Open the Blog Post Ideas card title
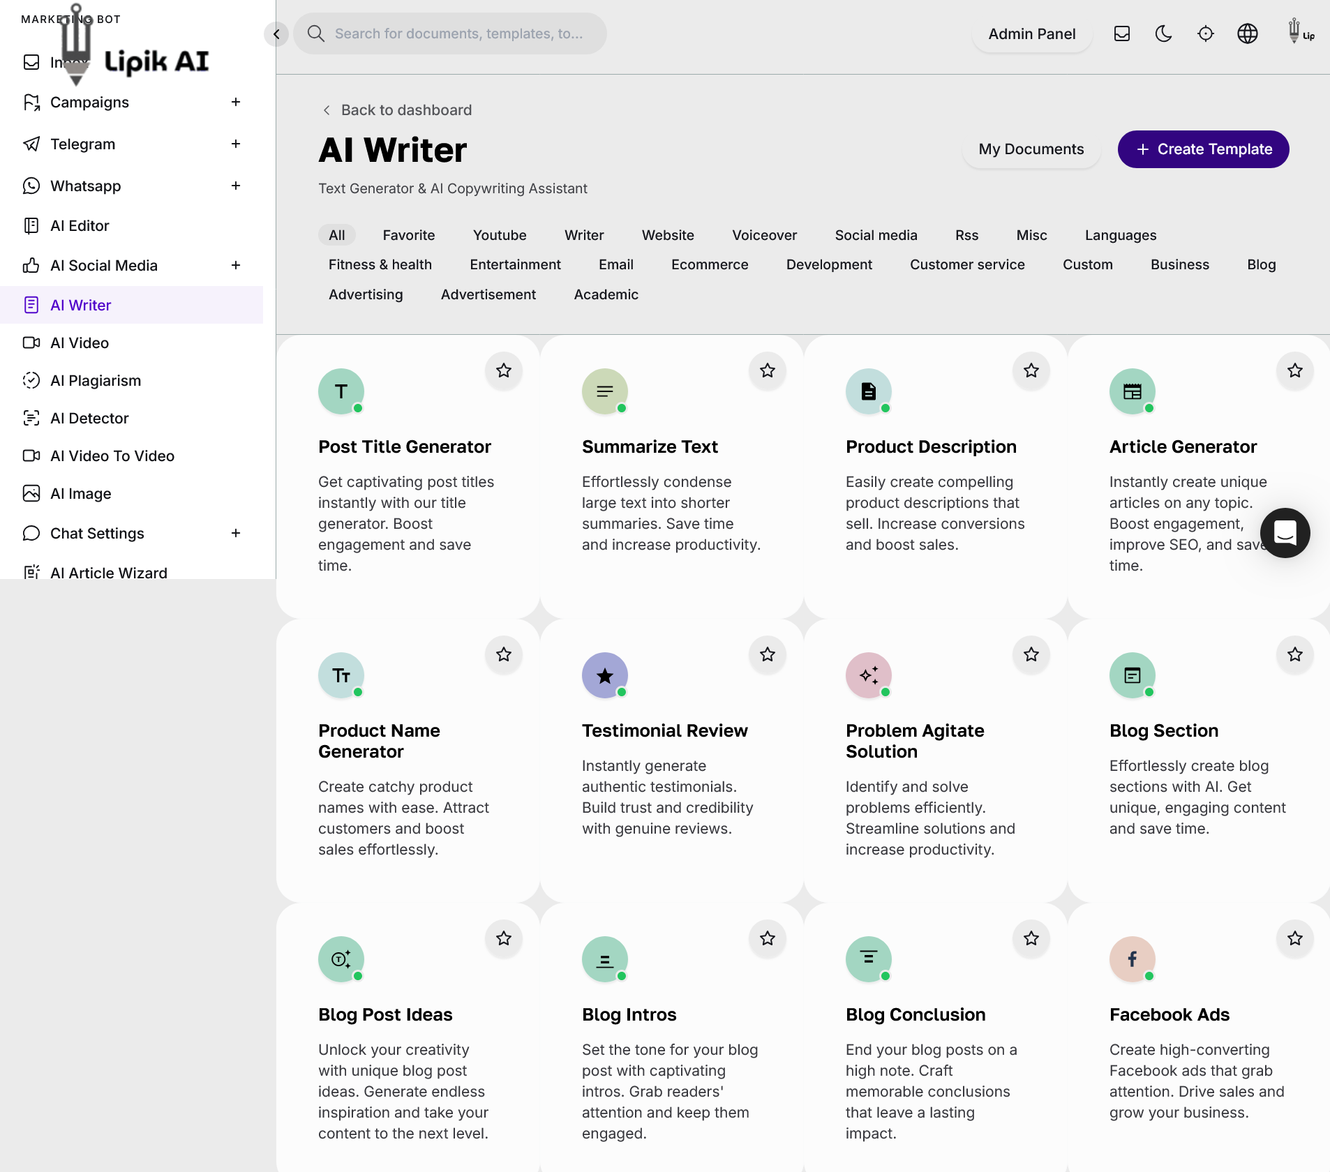Screen dimensions: 1330x1172 [385, 1014]
